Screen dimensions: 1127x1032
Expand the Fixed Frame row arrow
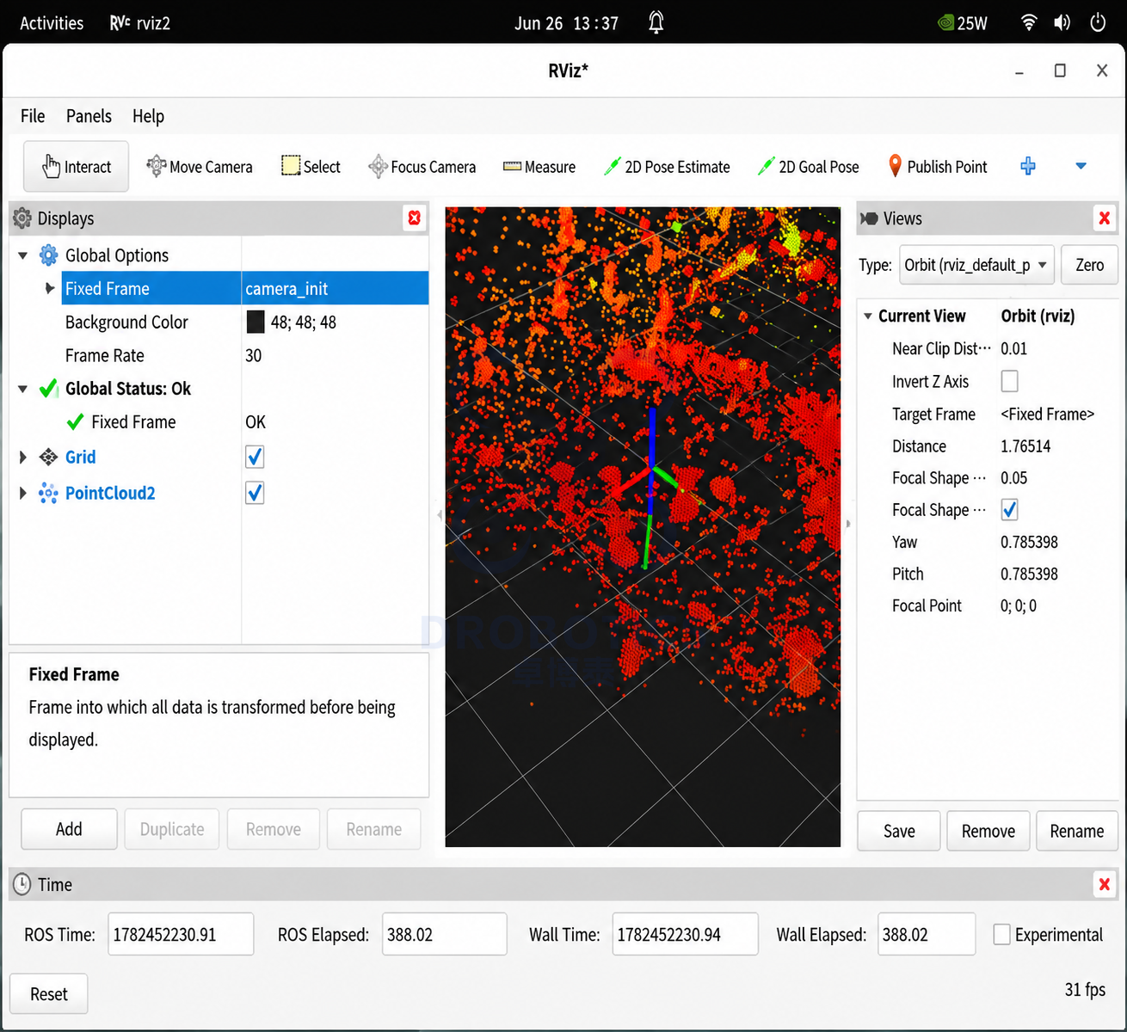coord(50,288)
